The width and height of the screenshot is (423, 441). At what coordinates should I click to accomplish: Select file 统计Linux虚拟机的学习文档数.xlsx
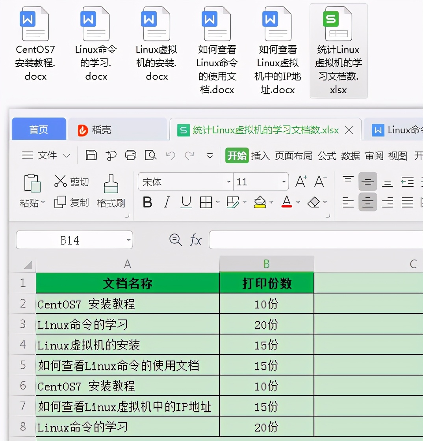point(338,50)
